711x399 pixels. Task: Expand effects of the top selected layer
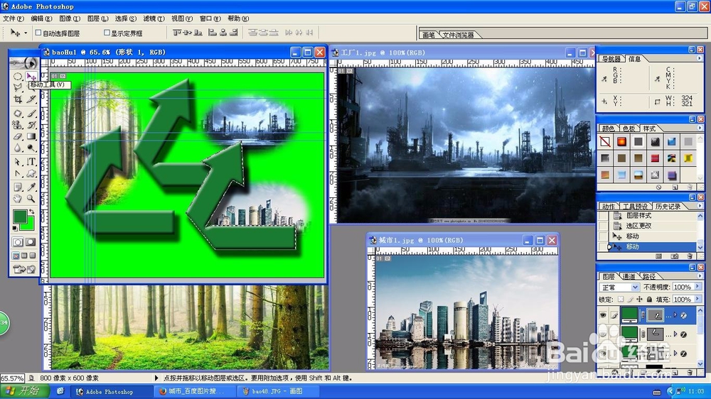point(675,315)
